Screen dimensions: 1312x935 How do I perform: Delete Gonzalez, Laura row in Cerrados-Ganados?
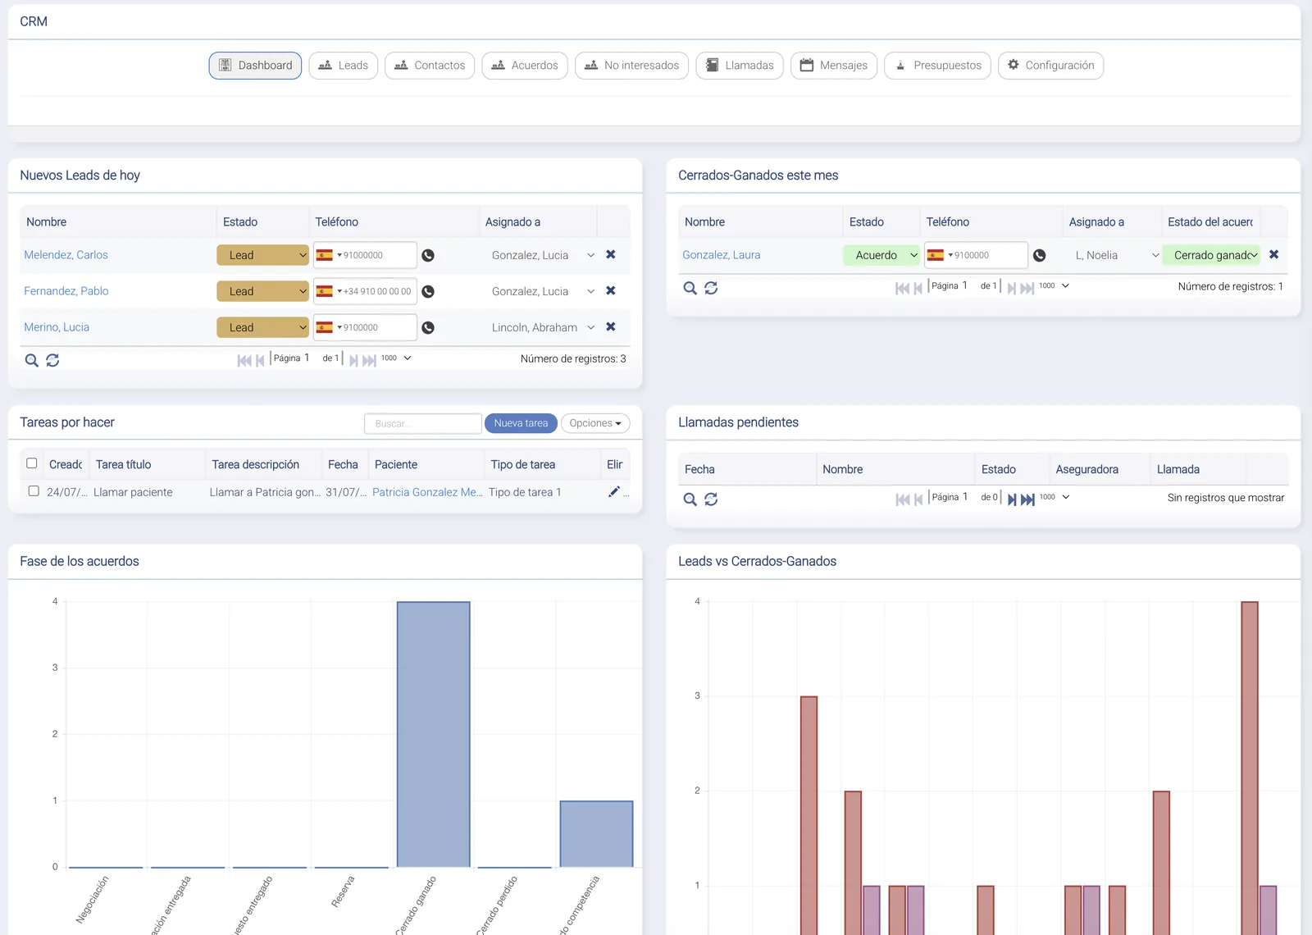click(x=1273, y=254)
